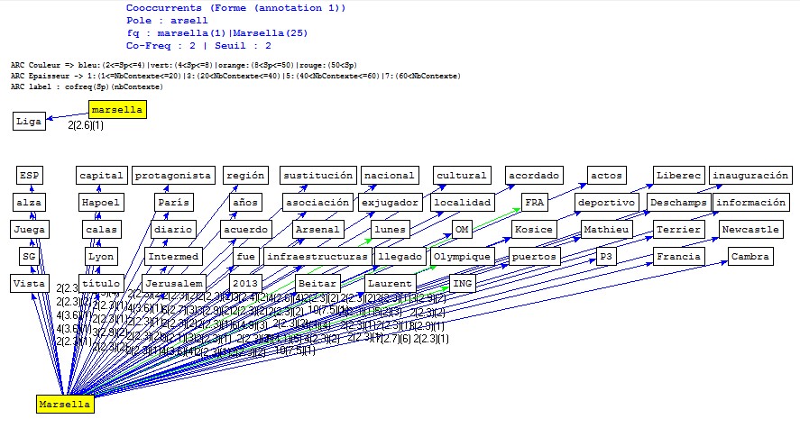Click the 'Laurent' node
800x428 pixels.
[x=390, y=283]
